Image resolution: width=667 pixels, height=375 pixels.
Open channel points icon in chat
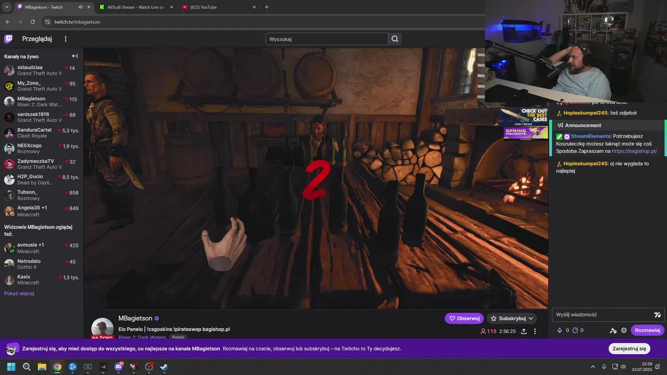click(575, 330)
